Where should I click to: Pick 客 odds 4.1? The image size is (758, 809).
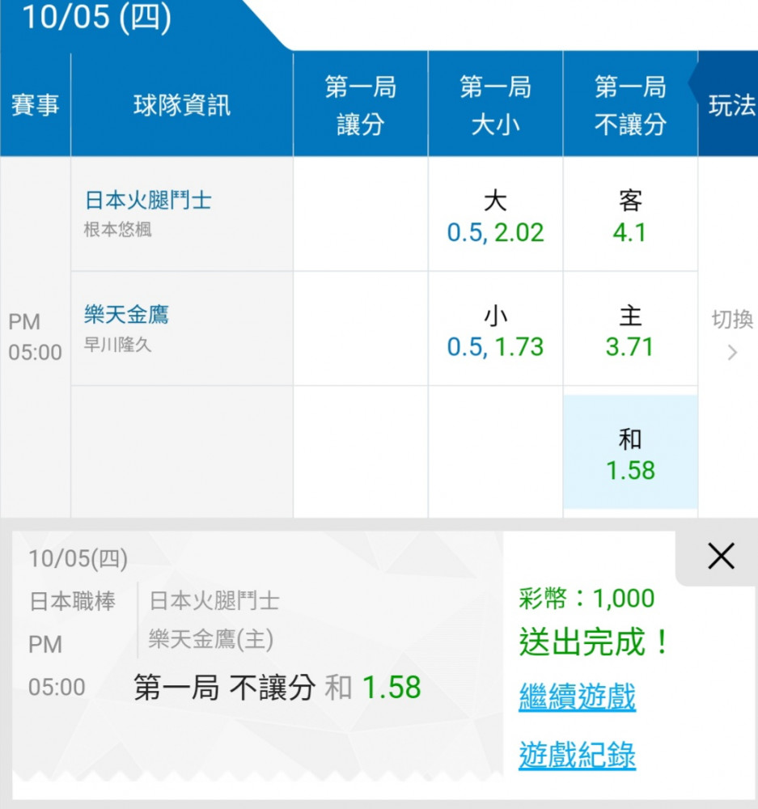tap(630, 216)
